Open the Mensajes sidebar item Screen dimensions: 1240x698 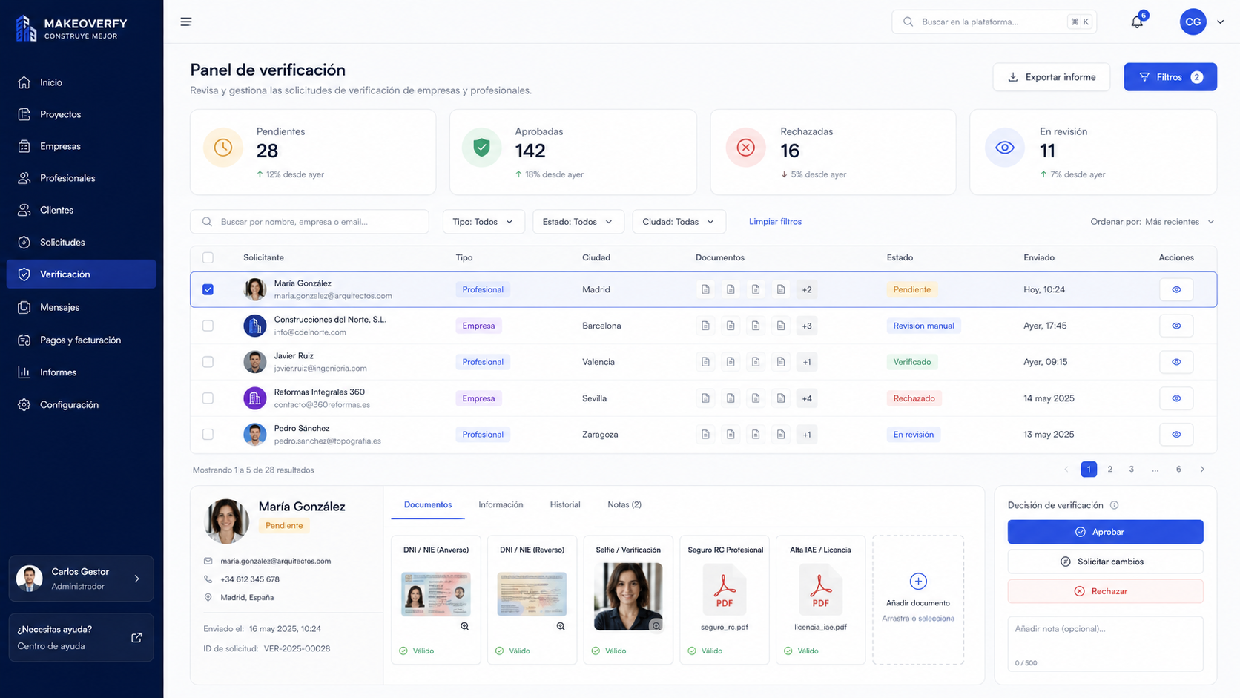pyautogui.click(x=81, y=307)
